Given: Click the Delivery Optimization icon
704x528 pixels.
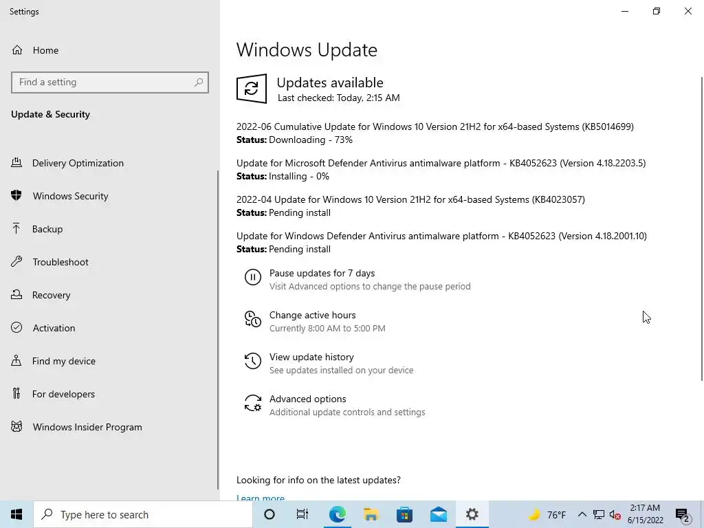Looking at the screenshot, I should [x=16, y=162].
